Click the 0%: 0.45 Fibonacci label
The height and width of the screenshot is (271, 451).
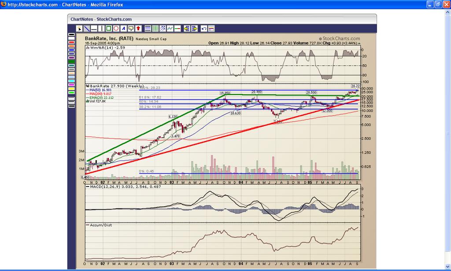(146, 171)
